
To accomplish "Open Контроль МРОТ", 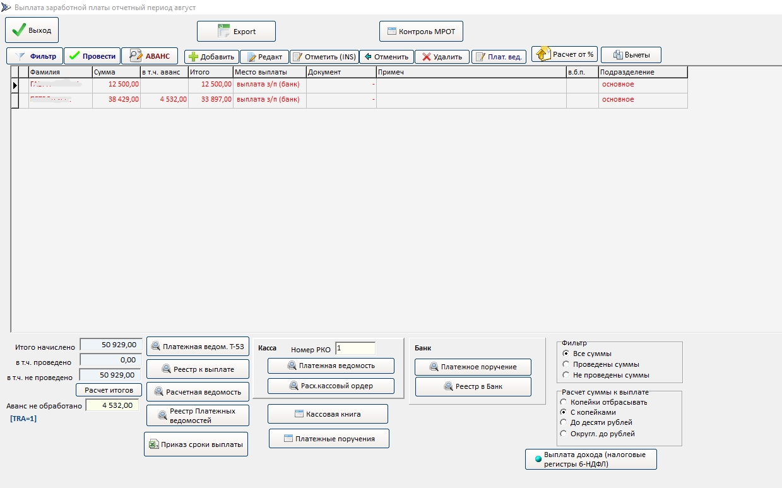I will tap(422, 32).
